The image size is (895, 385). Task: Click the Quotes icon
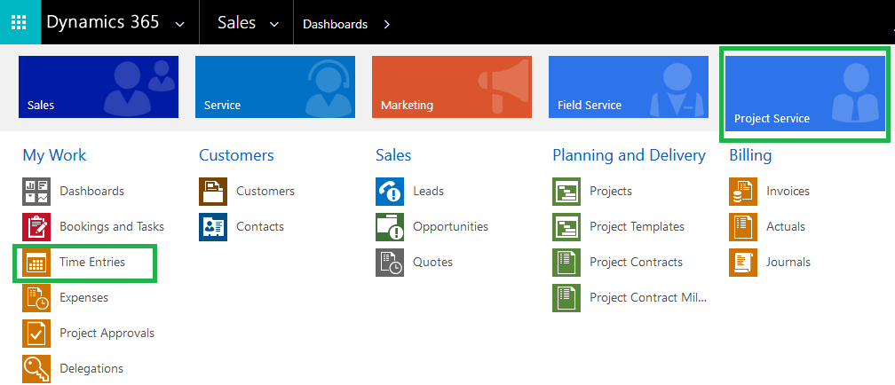pyautogui.click(x=390, y=263)
